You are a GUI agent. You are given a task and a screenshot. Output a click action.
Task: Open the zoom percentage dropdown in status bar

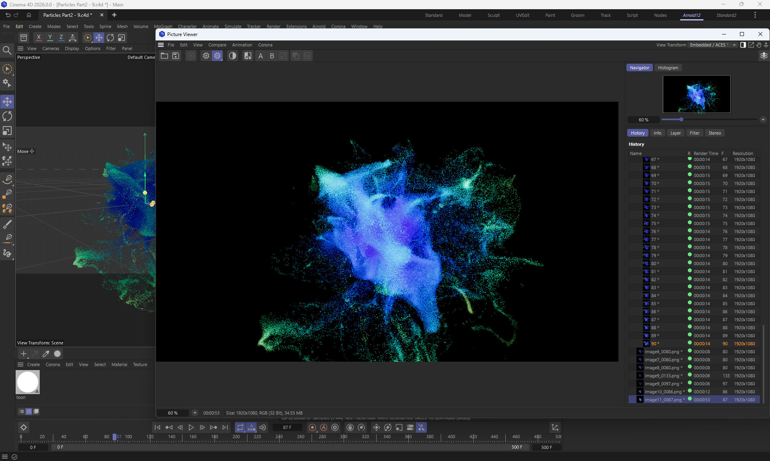[x=195, y=413]
